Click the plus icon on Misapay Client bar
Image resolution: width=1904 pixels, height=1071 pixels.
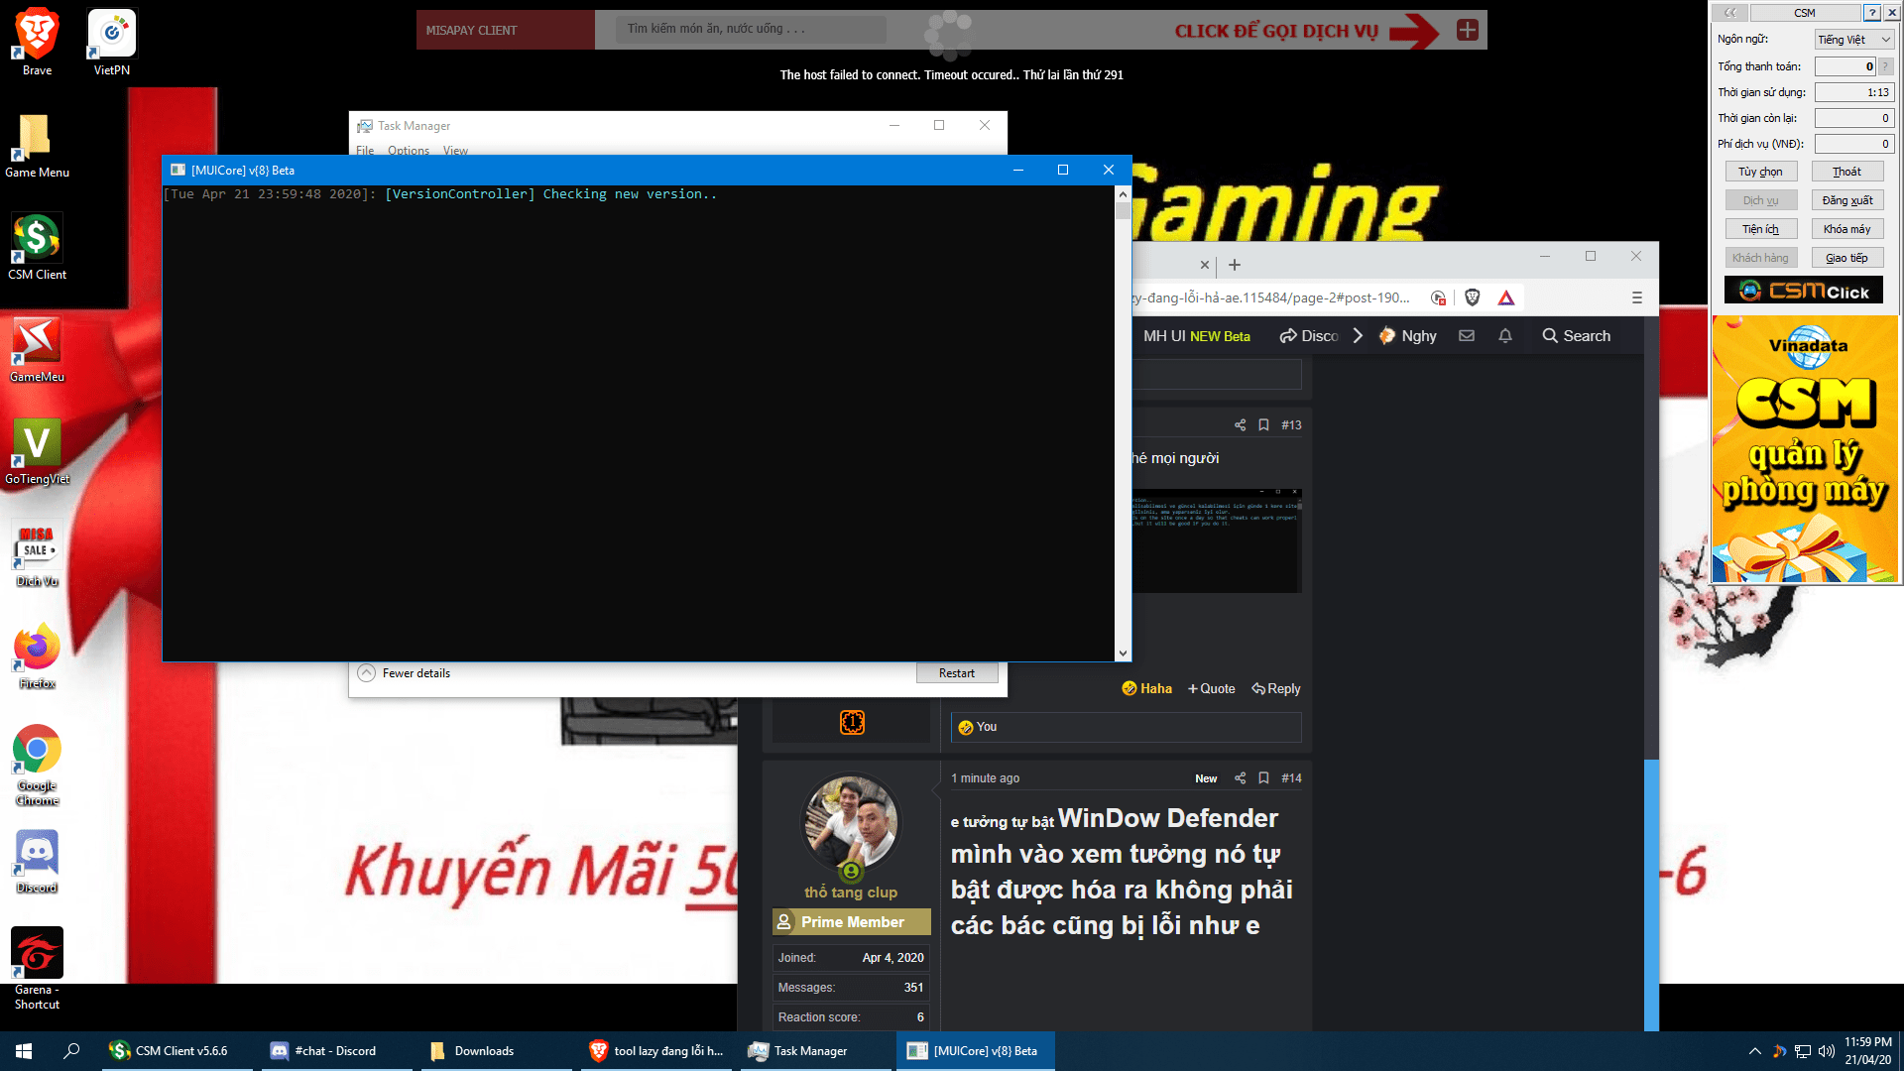1468,30
